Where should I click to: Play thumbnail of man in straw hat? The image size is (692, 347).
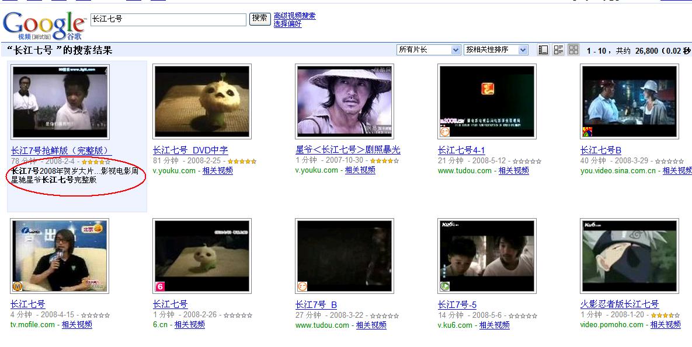[x=345, y=101]
